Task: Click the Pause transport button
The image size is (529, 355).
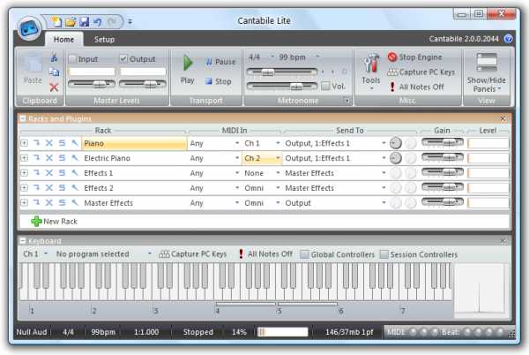Action: pyautogui.click(x=220, y=62)
